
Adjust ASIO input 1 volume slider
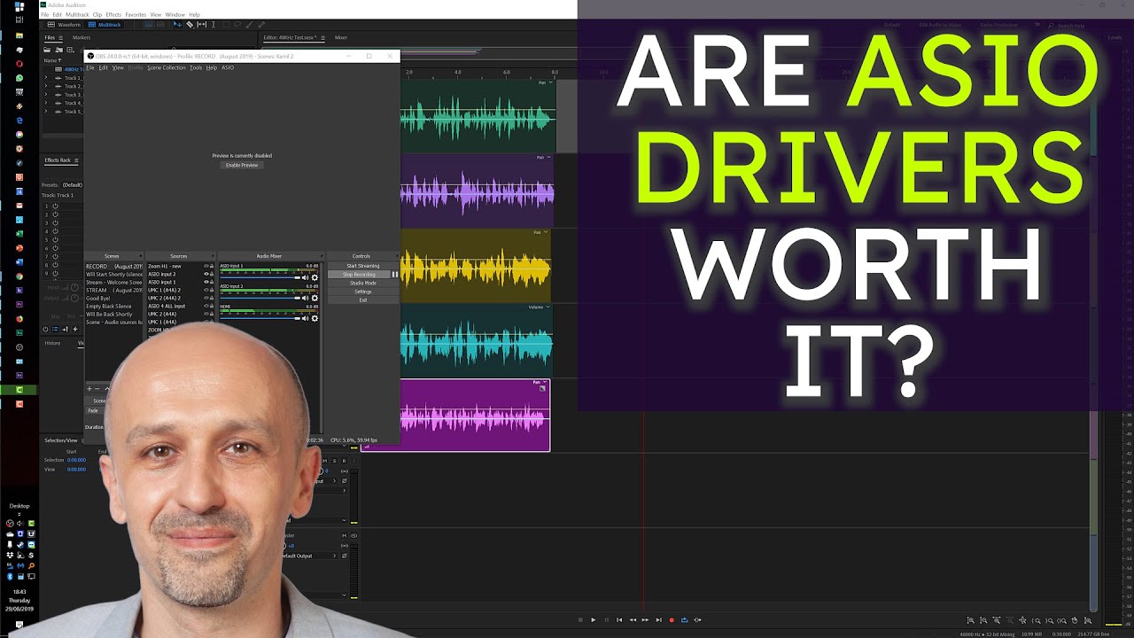(x=260, y=277)
